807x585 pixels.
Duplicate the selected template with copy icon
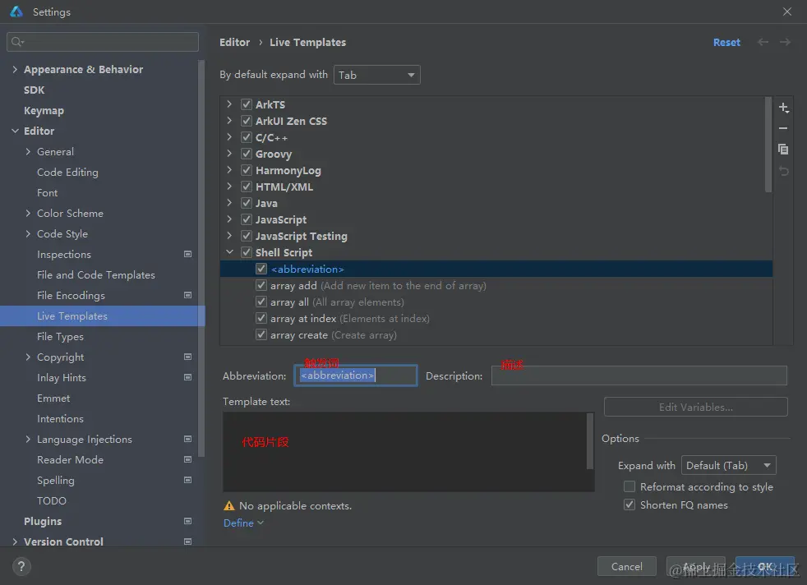point(783,150)
